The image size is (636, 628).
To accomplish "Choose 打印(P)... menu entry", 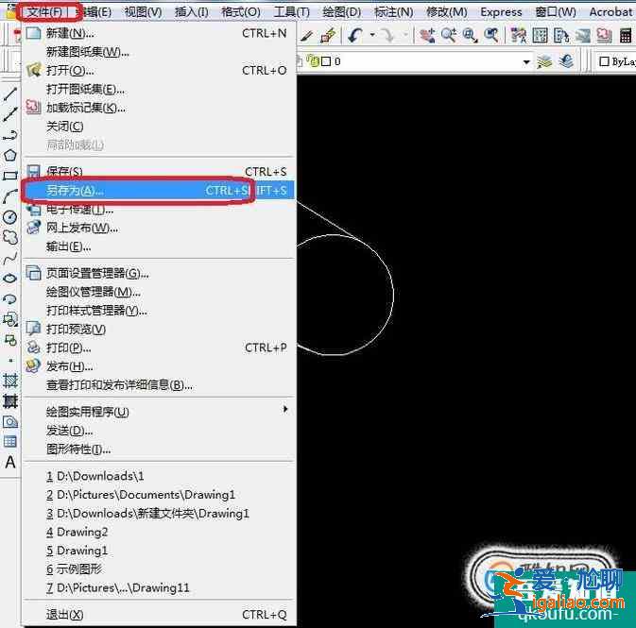I will pos(159,348).
